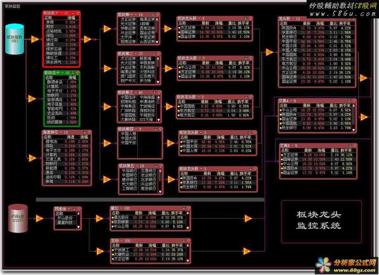This screenshot has height=275, width=379.
Task: Open dropdown menu on 板块第一 title bar
Action: (x=153, y=15)
